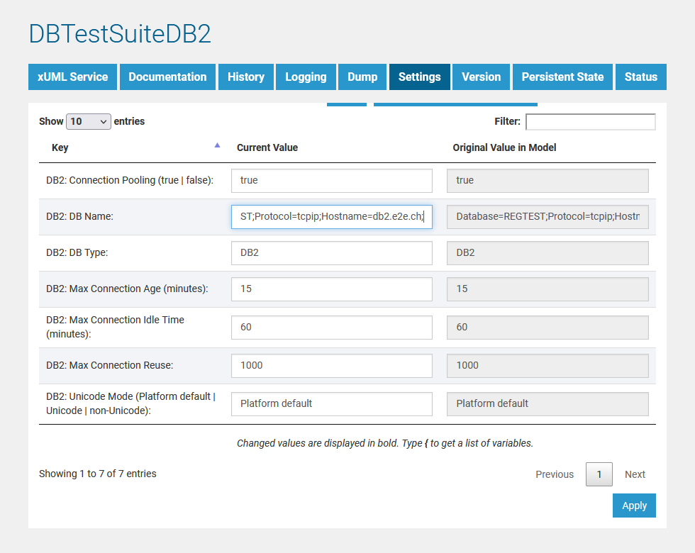Click the Settings tab
The height and width of the screenshot is (553, 695).
(419, 77)
